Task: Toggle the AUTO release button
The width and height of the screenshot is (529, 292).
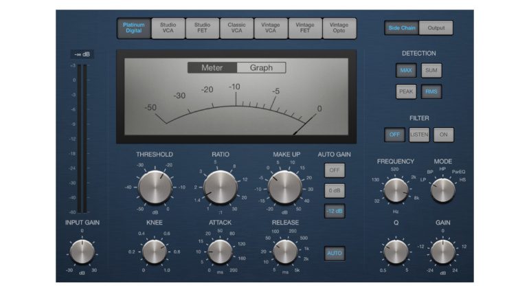Action: click(x=335, y=254)
